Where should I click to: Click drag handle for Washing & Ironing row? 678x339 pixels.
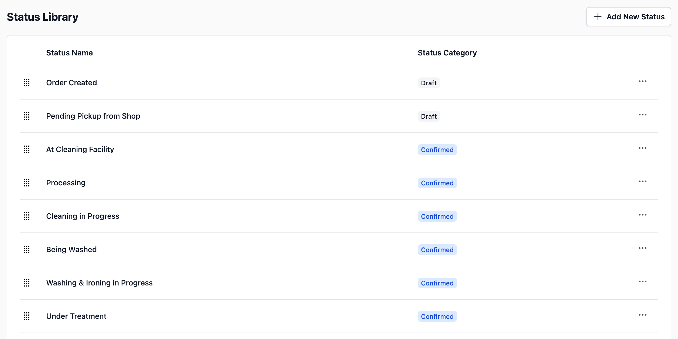coord(27,283)
